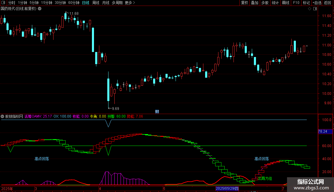334x192 pixels.
Task: Switch to the 15分钟 period
Action: pyautogui.click(x=47, y=3)
